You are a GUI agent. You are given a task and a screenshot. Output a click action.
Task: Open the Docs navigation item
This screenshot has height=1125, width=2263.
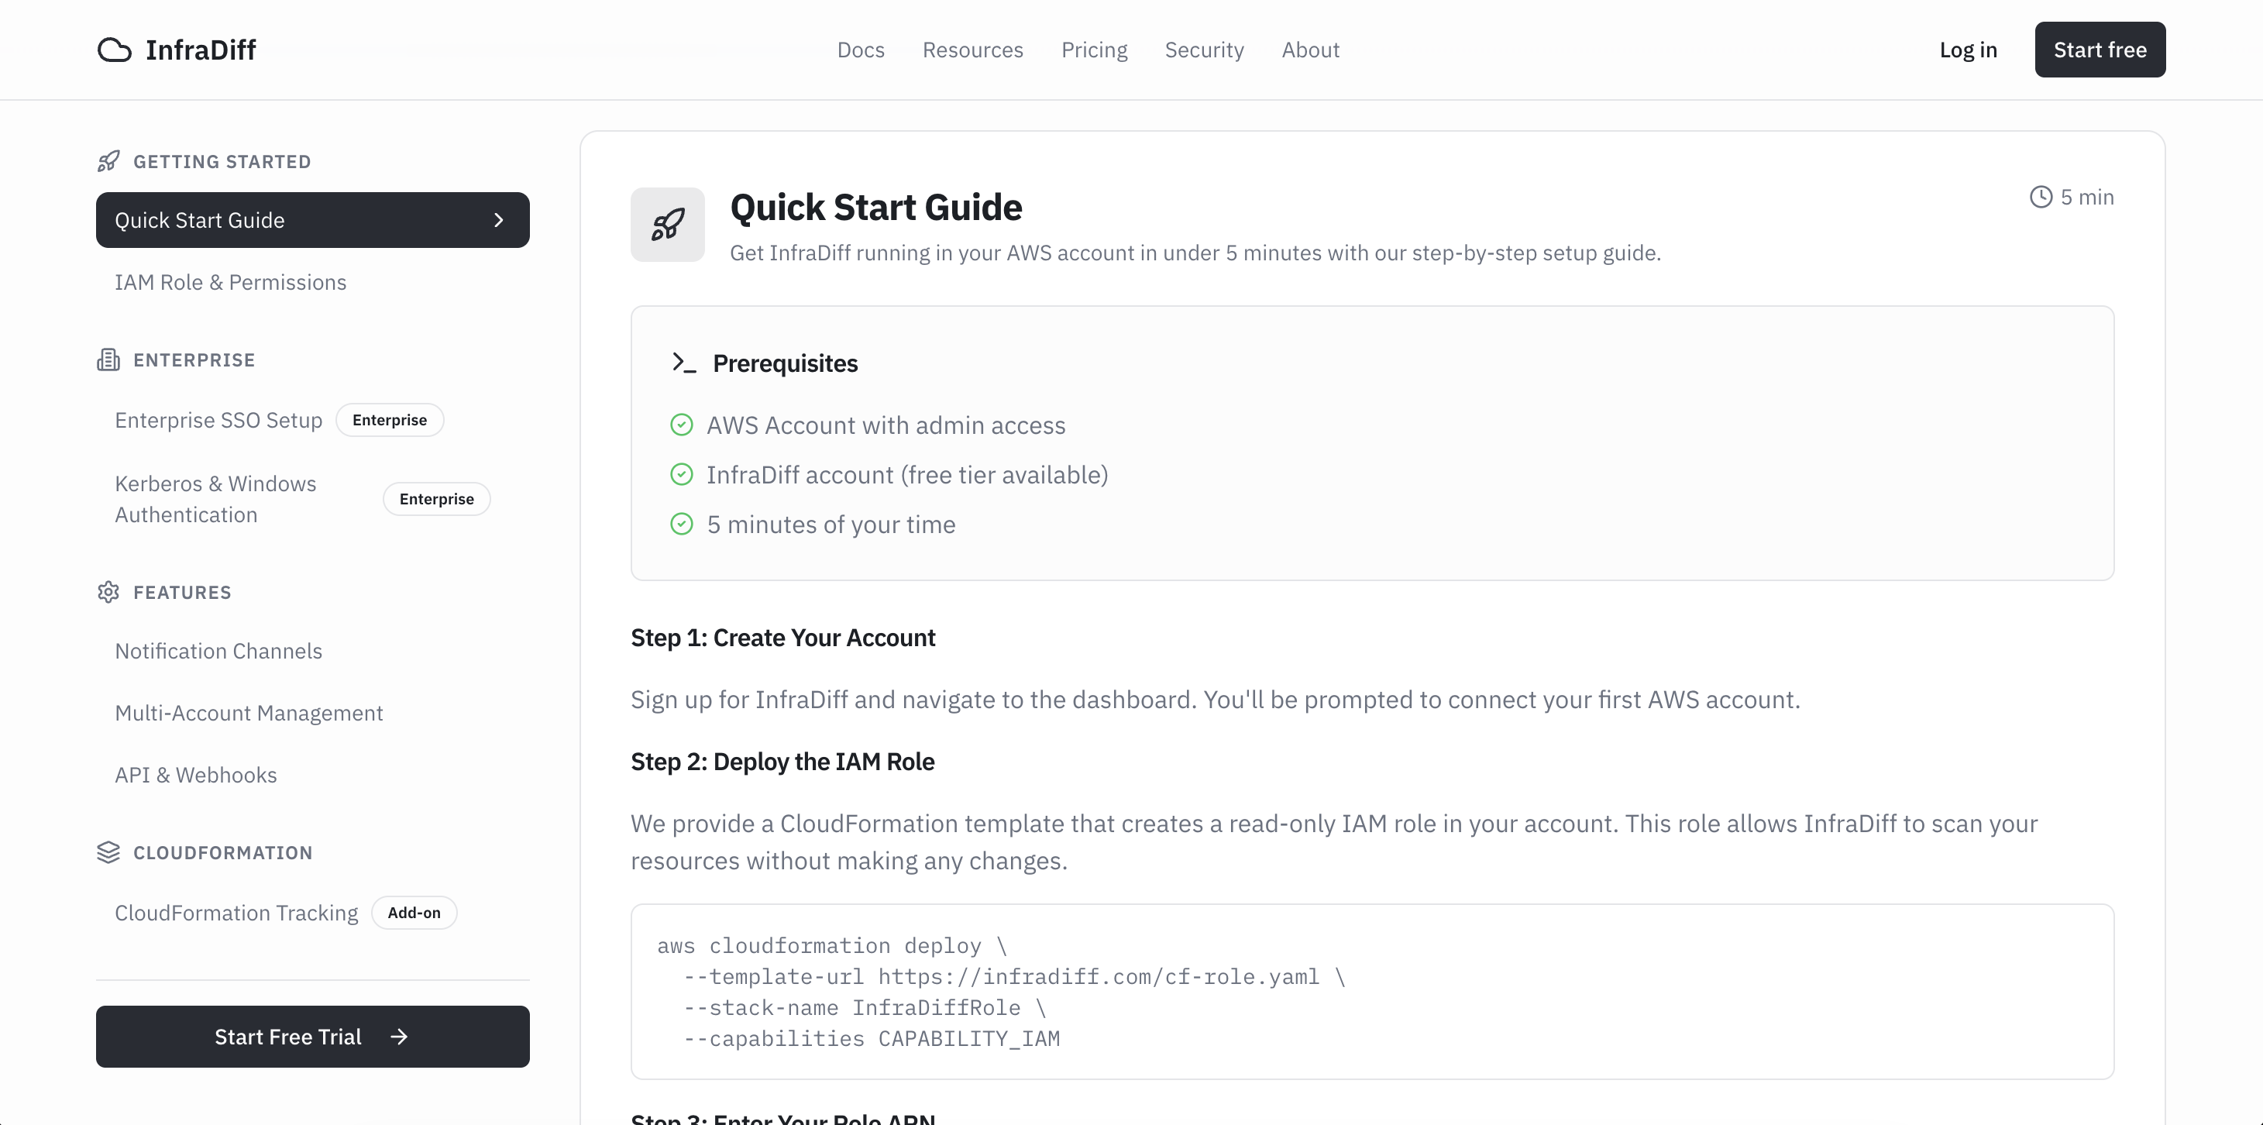(860, 50)
